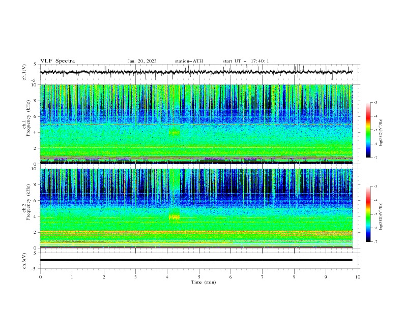The height and width of the screenshot is (311, 403).
Task: Click the ch.1 colorbar "log(PSD)(V²/Hz)" label
Action: tap(381, 133)
